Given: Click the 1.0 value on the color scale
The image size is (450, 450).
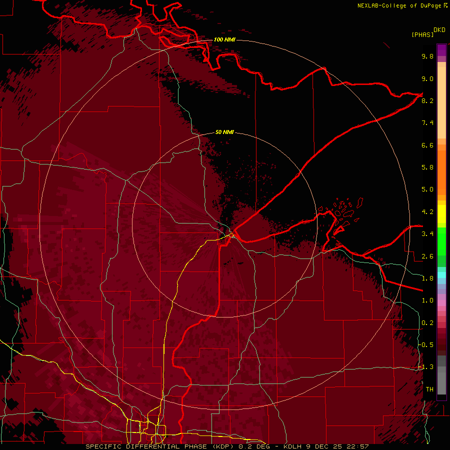Looking at the screenshot, I should click(x=427, y=300).
